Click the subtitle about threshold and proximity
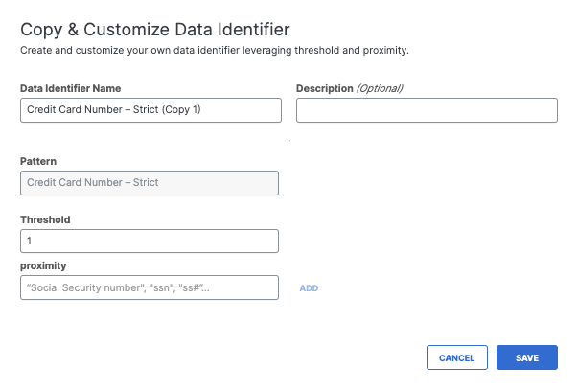Viewport: 578px width, 390px height. (221, 49)
